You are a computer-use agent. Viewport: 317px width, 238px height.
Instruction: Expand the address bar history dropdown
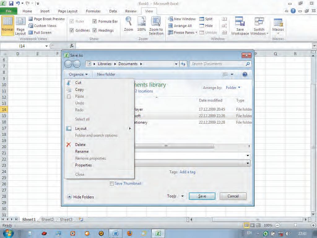pyautogui.click(x=176, y=64)
